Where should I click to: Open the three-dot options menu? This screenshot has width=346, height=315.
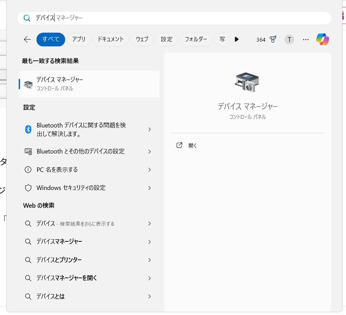(306, 40)
